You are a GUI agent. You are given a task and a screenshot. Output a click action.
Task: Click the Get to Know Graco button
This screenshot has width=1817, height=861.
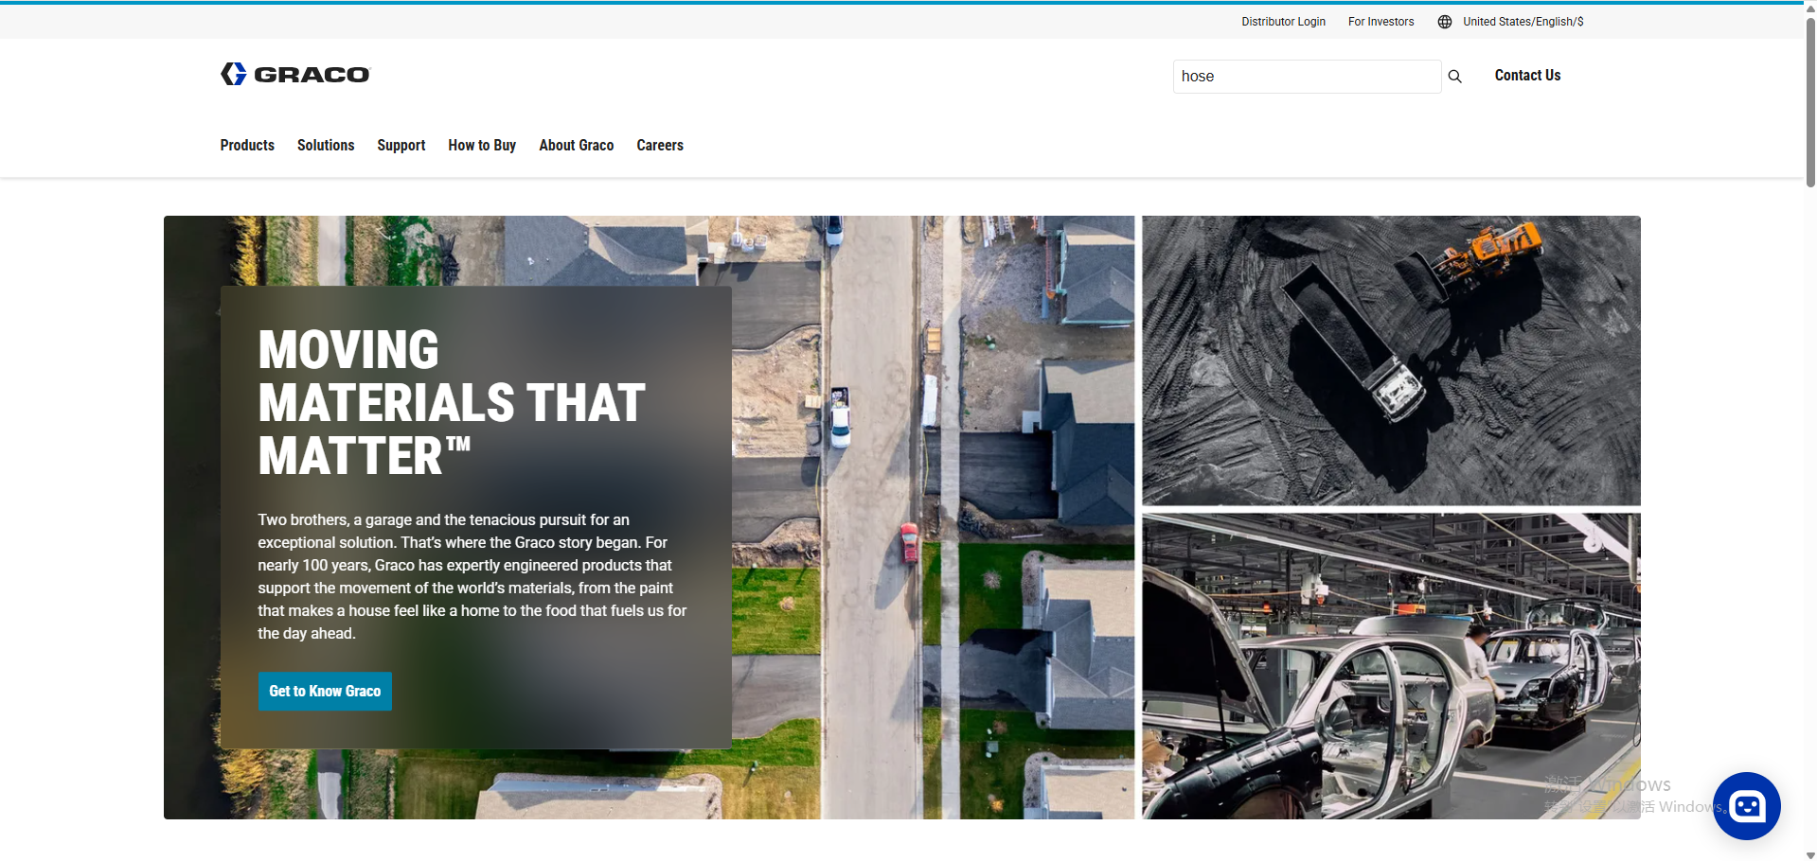pyautogui.click(x=325, y=692)
